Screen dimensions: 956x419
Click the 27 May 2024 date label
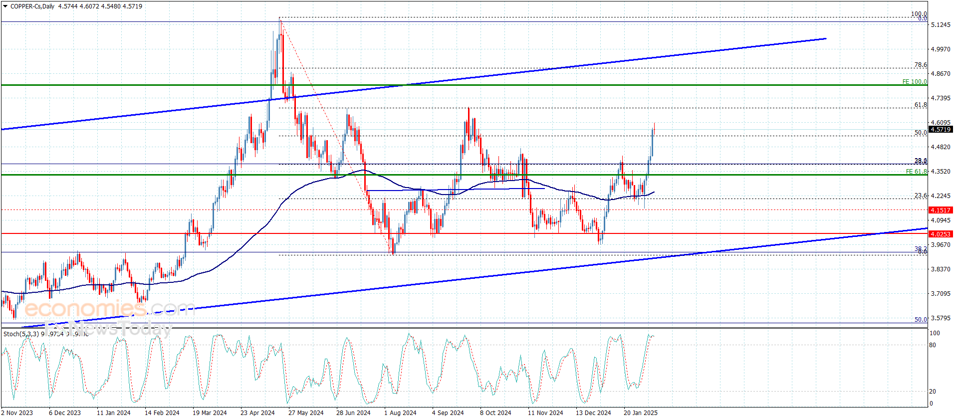[x=306, y=413]
